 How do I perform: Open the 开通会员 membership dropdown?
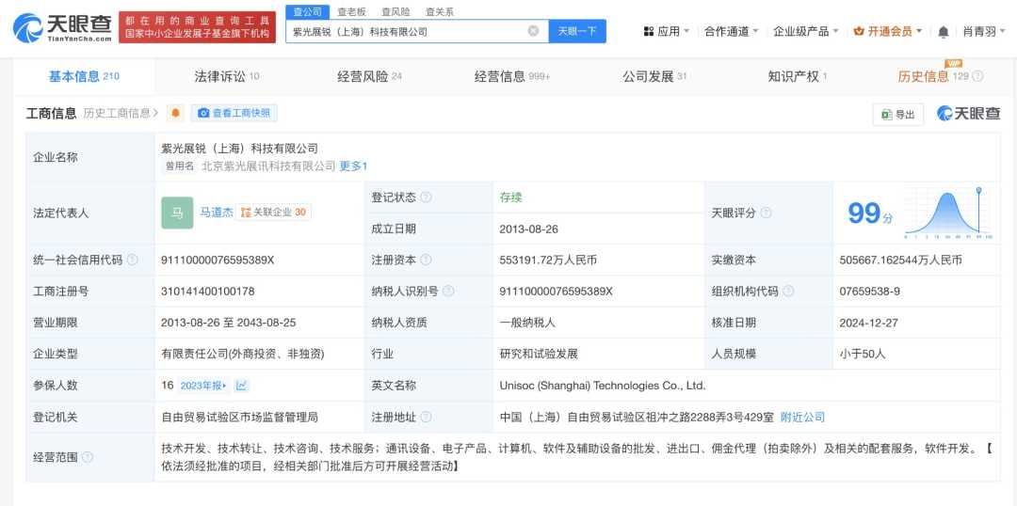click(887, 32)
